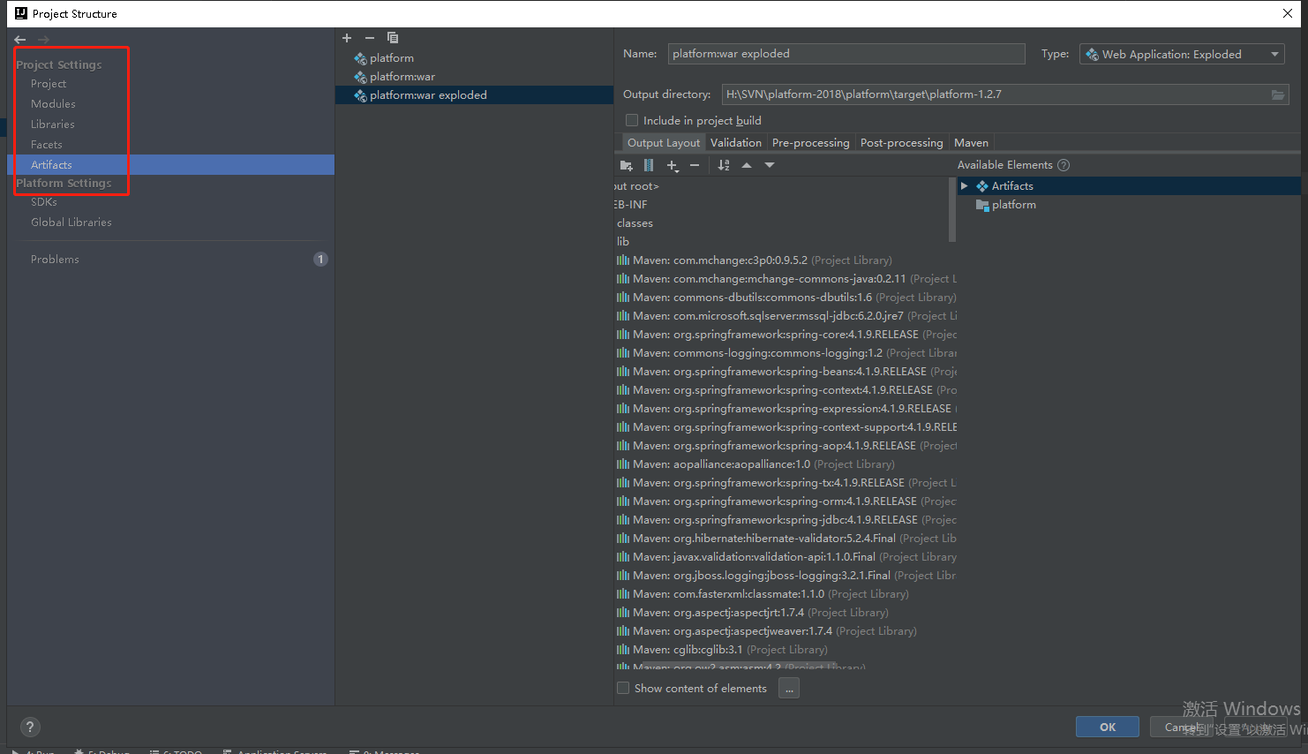Click the output layout vertical scrollbar
Image resolution: width=1308 pixels, height=754 pixels.
coord(952,209)
